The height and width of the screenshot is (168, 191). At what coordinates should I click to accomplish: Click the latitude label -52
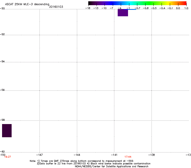2,34
